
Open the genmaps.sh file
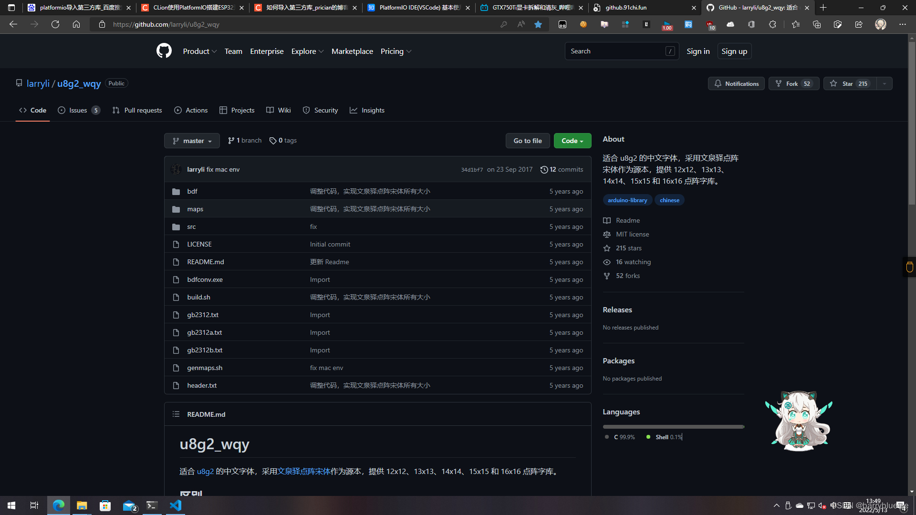click(205, 368)
